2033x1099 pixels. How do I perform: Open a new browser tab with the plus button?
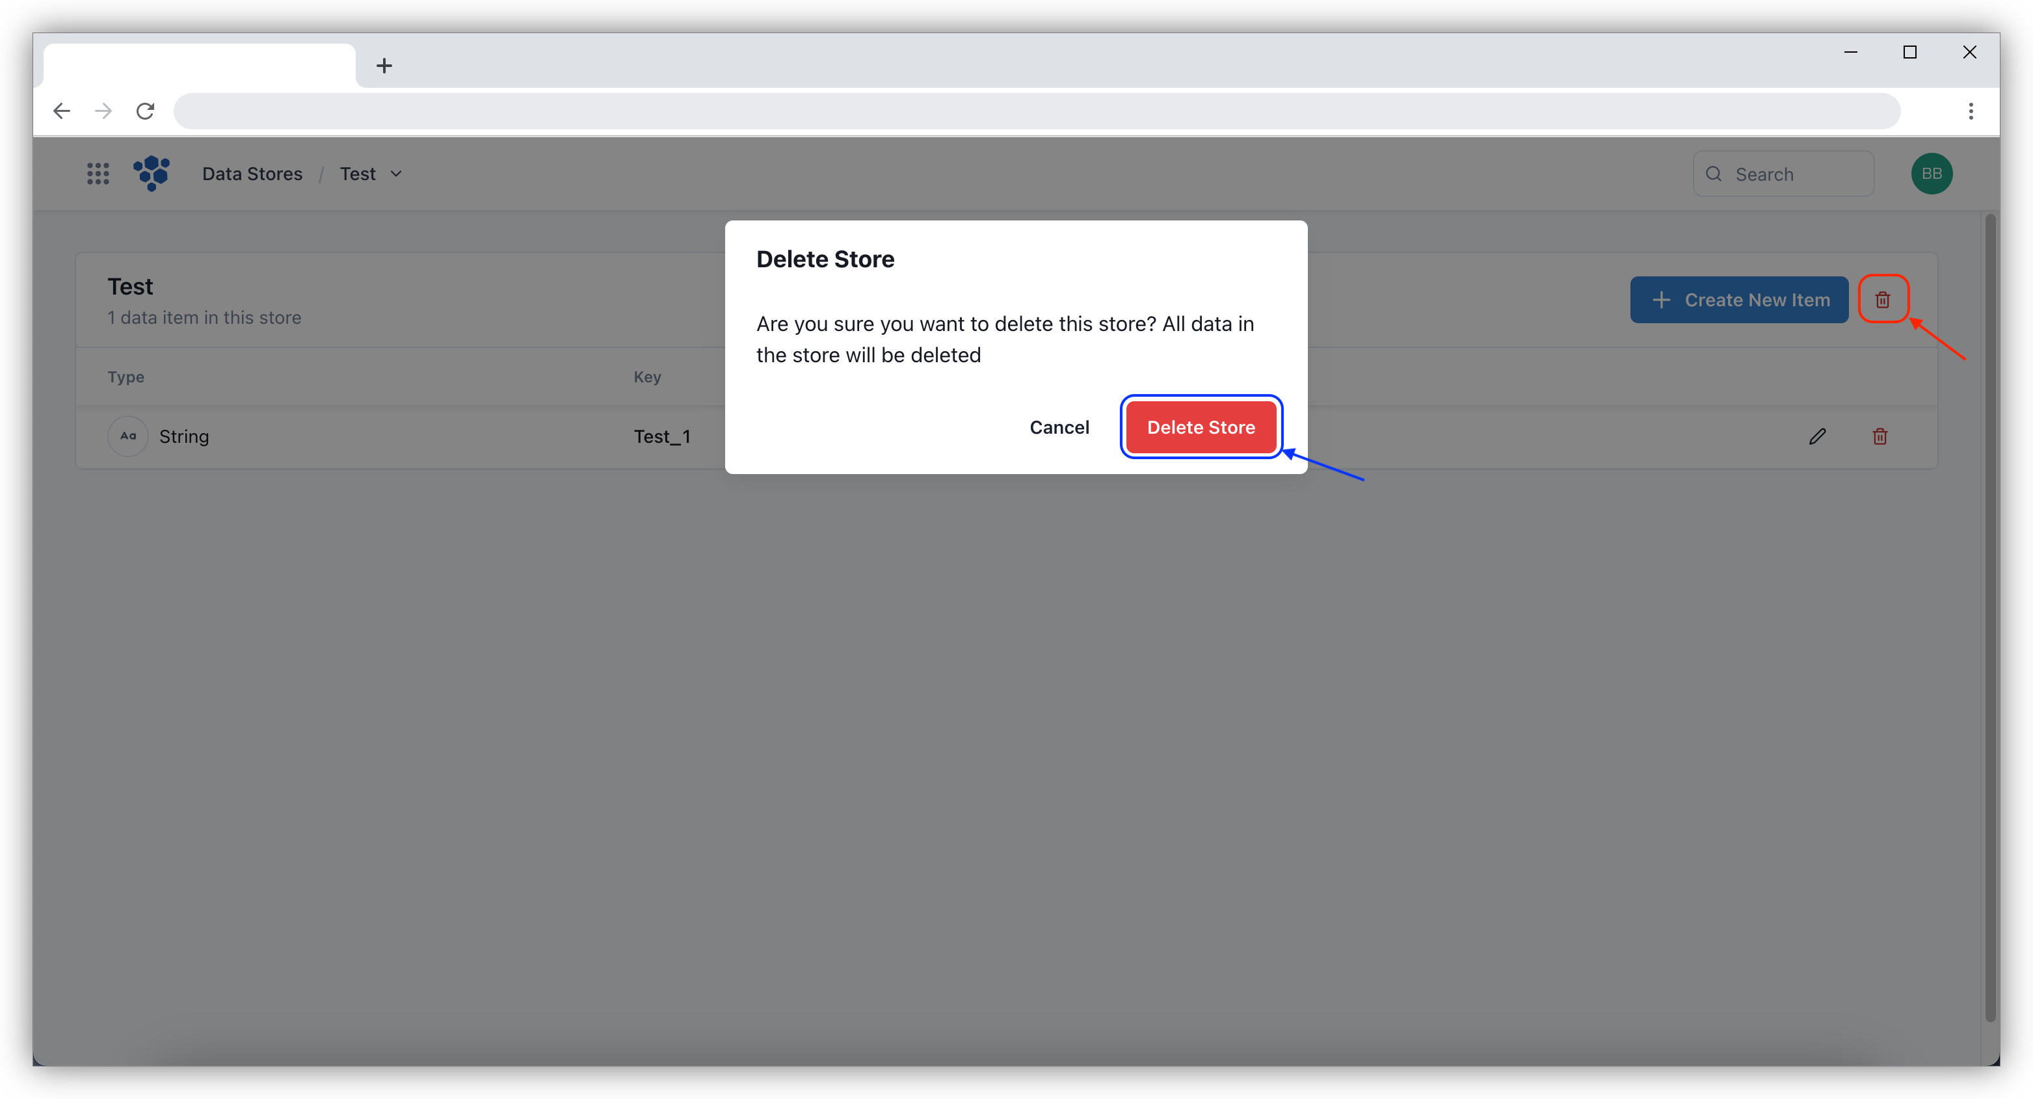384,64
